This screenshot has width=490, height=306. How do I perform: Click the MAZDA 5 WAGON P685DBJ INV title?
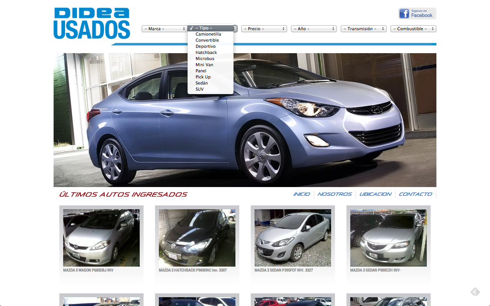(88, 270)
